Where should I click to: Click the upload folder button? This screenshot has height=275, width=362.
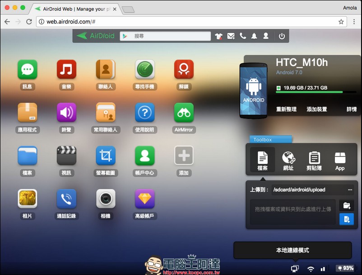point(347,206)
